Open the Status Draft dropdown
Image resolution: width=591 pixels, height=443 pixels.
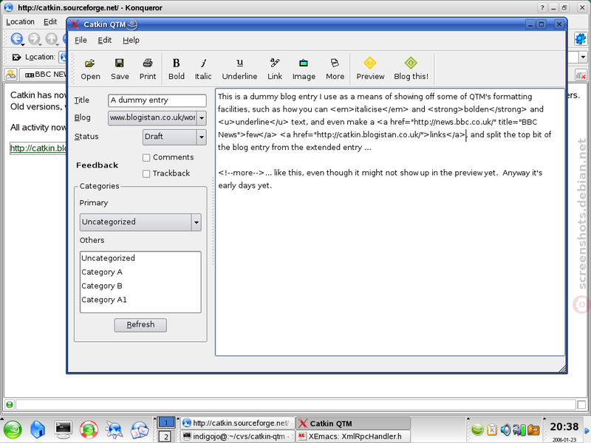click(x=174, y=137)
